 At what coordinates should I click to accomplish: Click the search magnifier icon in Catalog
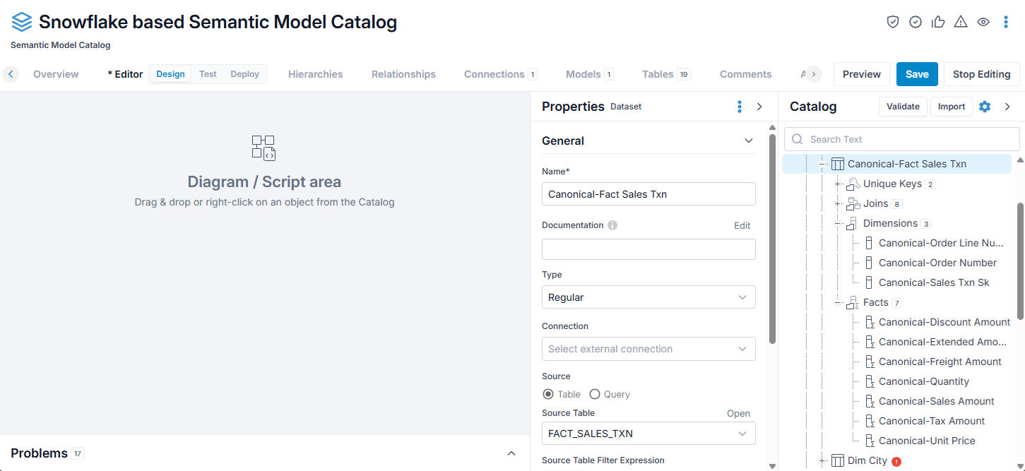798,139
